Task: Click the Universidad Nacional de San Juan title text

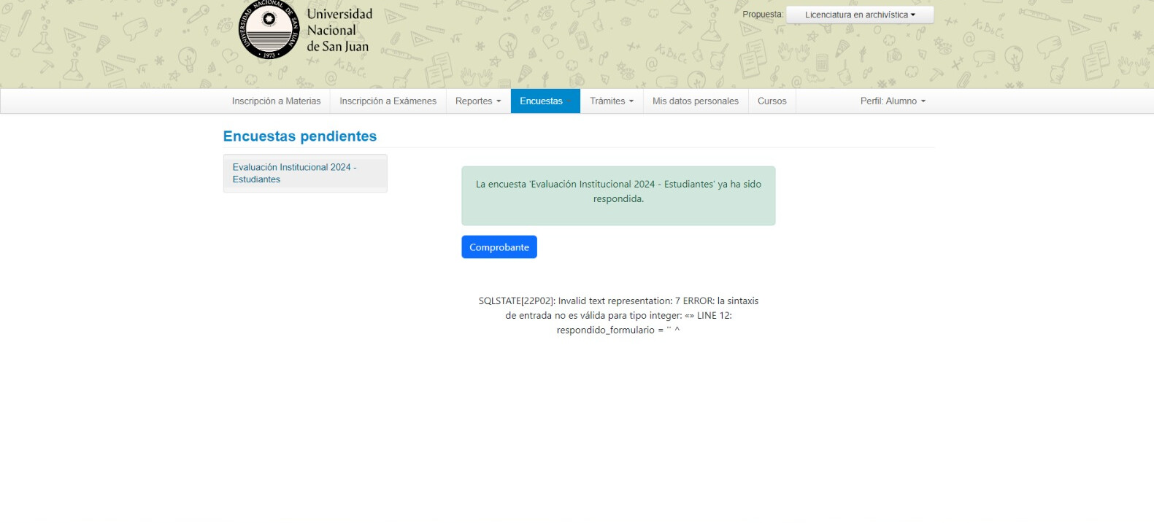Action: [x=339, y=31]
